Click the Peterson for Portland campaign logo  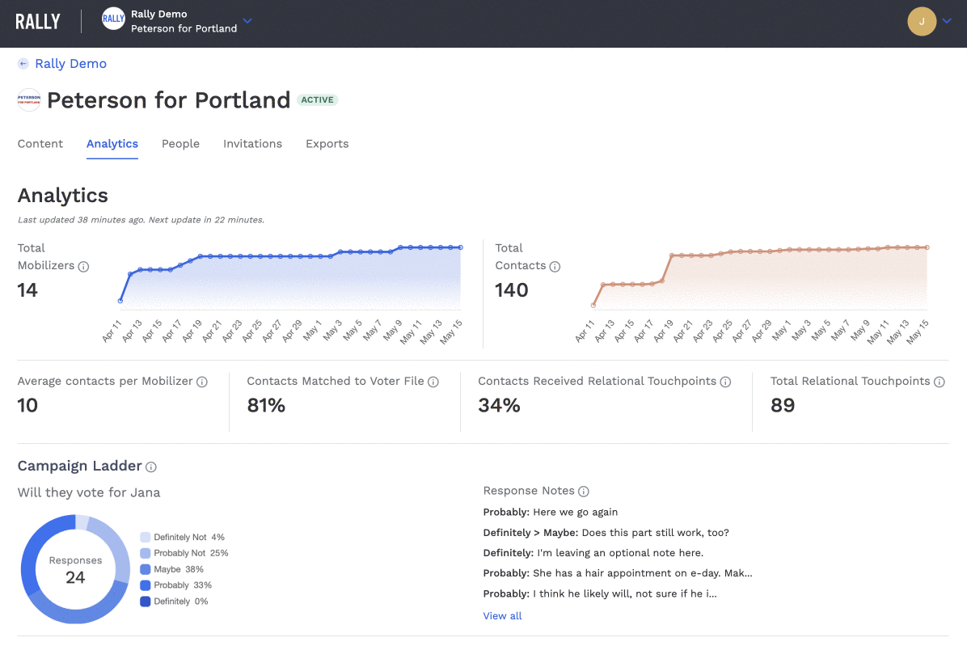pyautogui.click(x=29, y=100)
